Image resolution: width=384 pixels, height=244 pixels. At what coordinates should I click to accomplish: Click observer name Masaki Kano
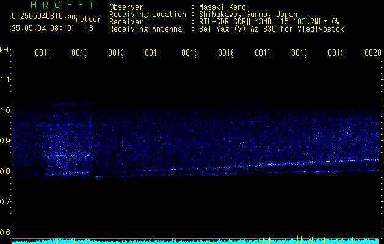coord(223,7)
